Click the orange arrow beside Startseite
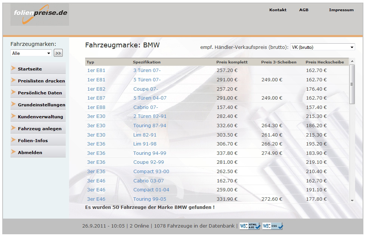The width and height of the screenshot is (366, 238). 13,69
